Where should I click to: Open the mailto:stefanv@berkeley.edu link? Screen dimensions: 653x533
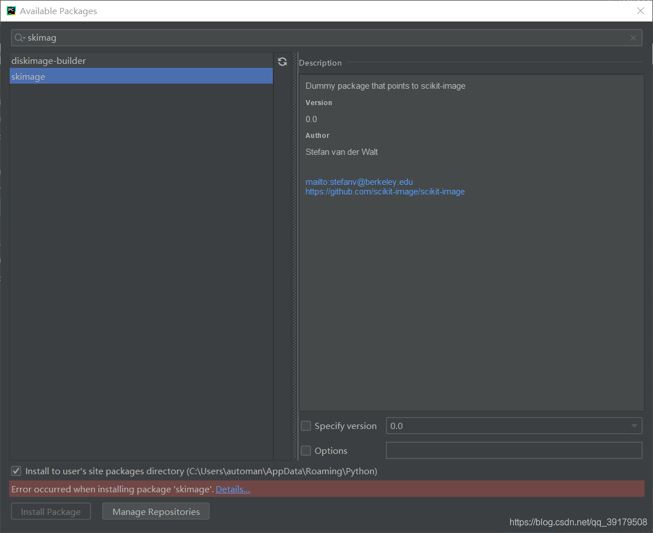point(359,182)
